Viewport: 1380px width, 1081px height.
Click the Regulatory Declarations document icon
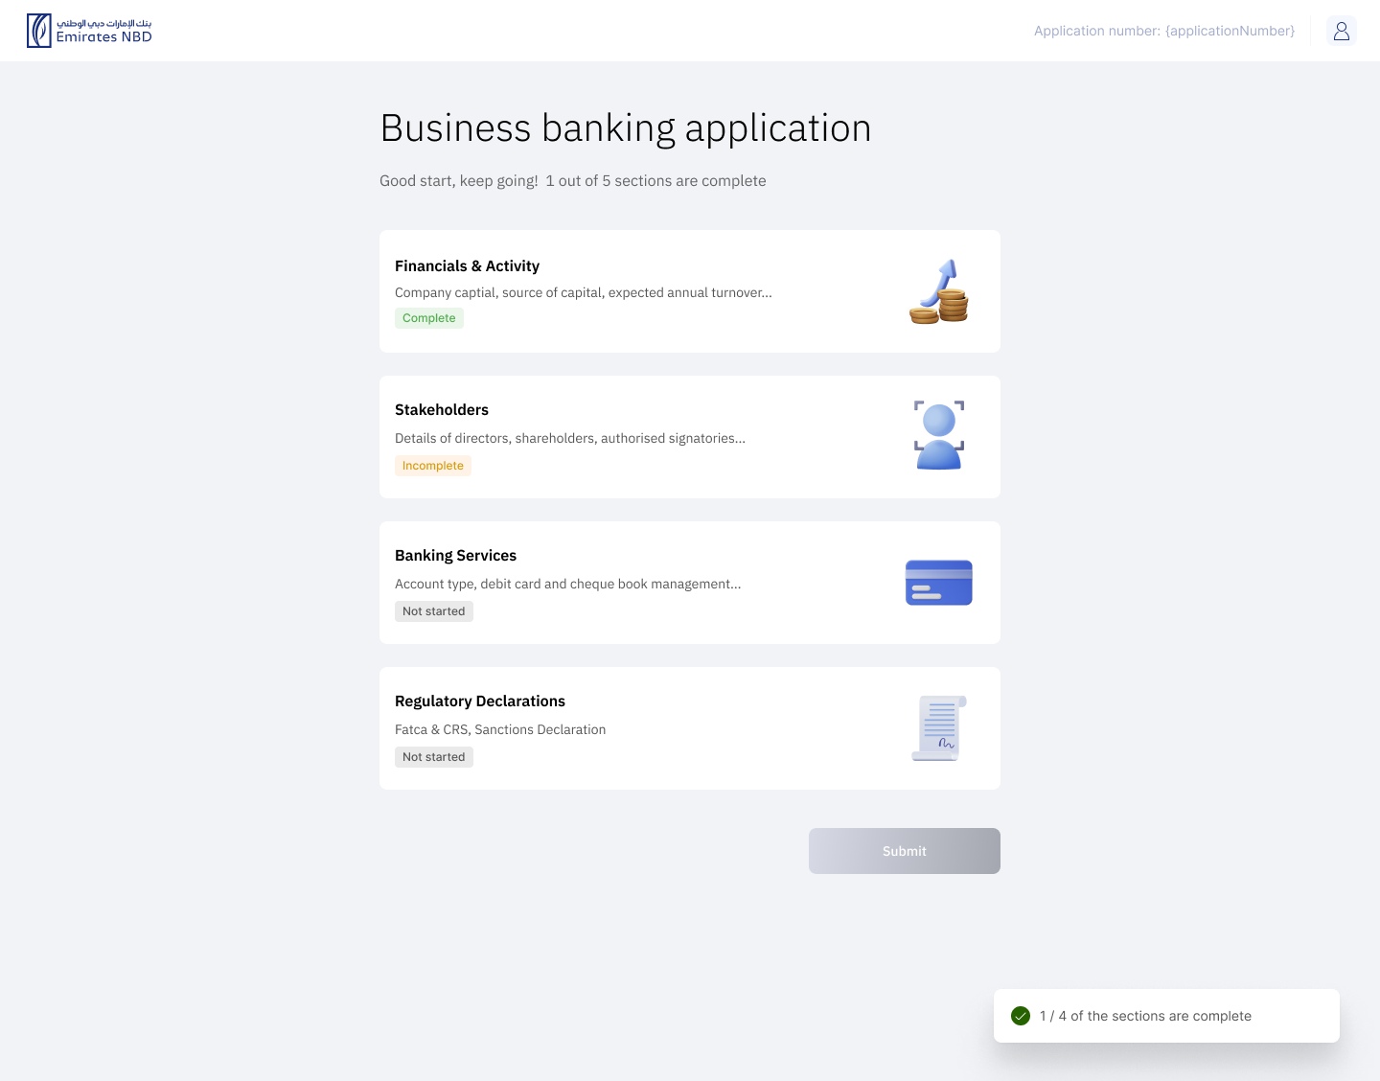[x=938, y=728]
